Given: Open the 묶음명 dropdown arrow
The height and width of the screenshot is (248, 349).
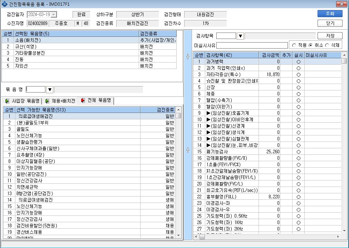Looking at the screenshot, I should click(x=50, y=90).
